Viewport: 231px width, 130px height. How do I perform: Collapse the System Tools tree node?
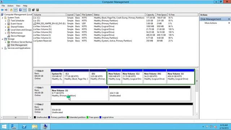(x=3, y=18)
